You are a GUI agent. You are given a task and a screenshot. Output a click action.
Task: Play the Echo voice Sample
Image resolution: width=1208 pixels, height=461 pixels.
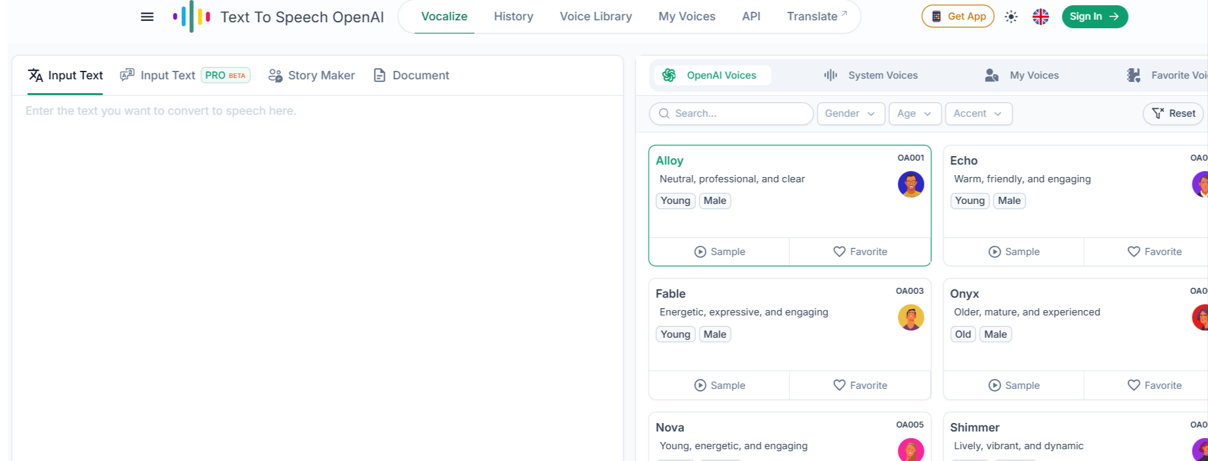[x=1014, y=252]
